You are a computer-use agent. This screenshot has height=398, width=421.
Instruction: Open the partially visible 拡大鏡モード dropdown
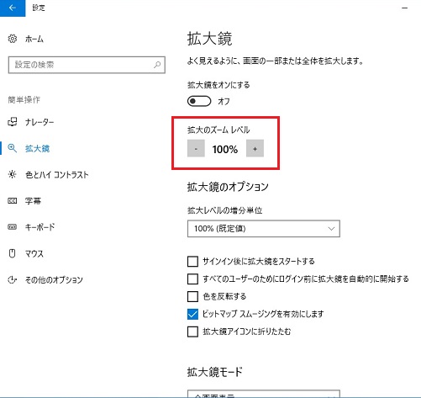(x=264, y=394)
